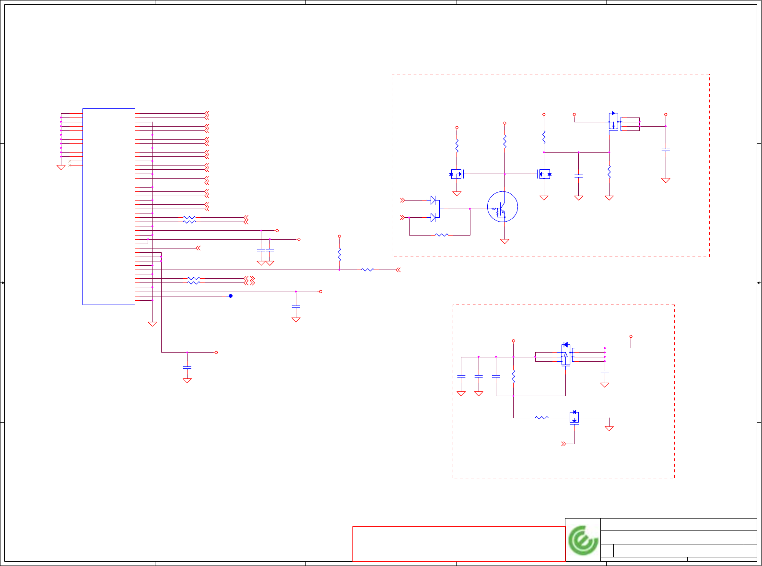Select the vertical resistor in the lower dashed block
Image resolution: width=762 pixels, height=566 pixels.
(x=513, y=376)
